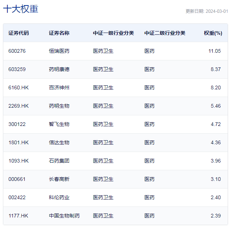The height and width of the screenshot is (227, 231).
Task: Click 医药 secondary category in 1093.HK row
Action: point(149,161)
